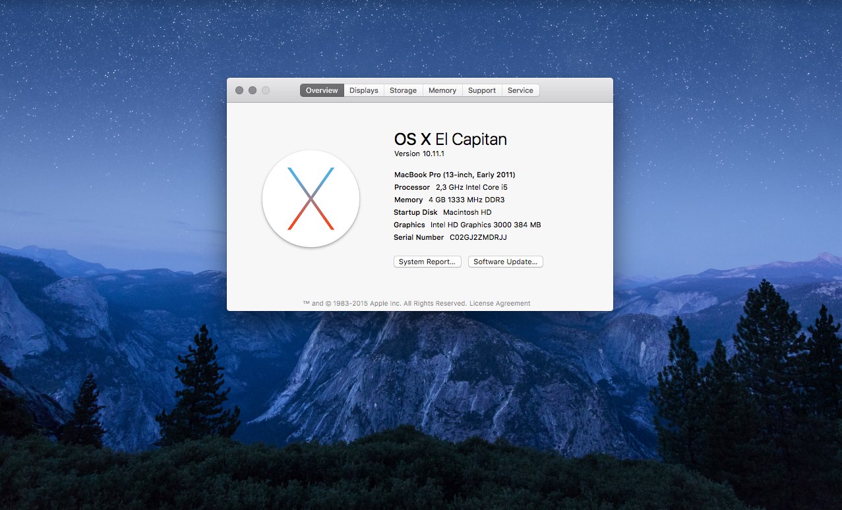Open the Displays tab
The image size is (842, 510).
pos(364,90)
